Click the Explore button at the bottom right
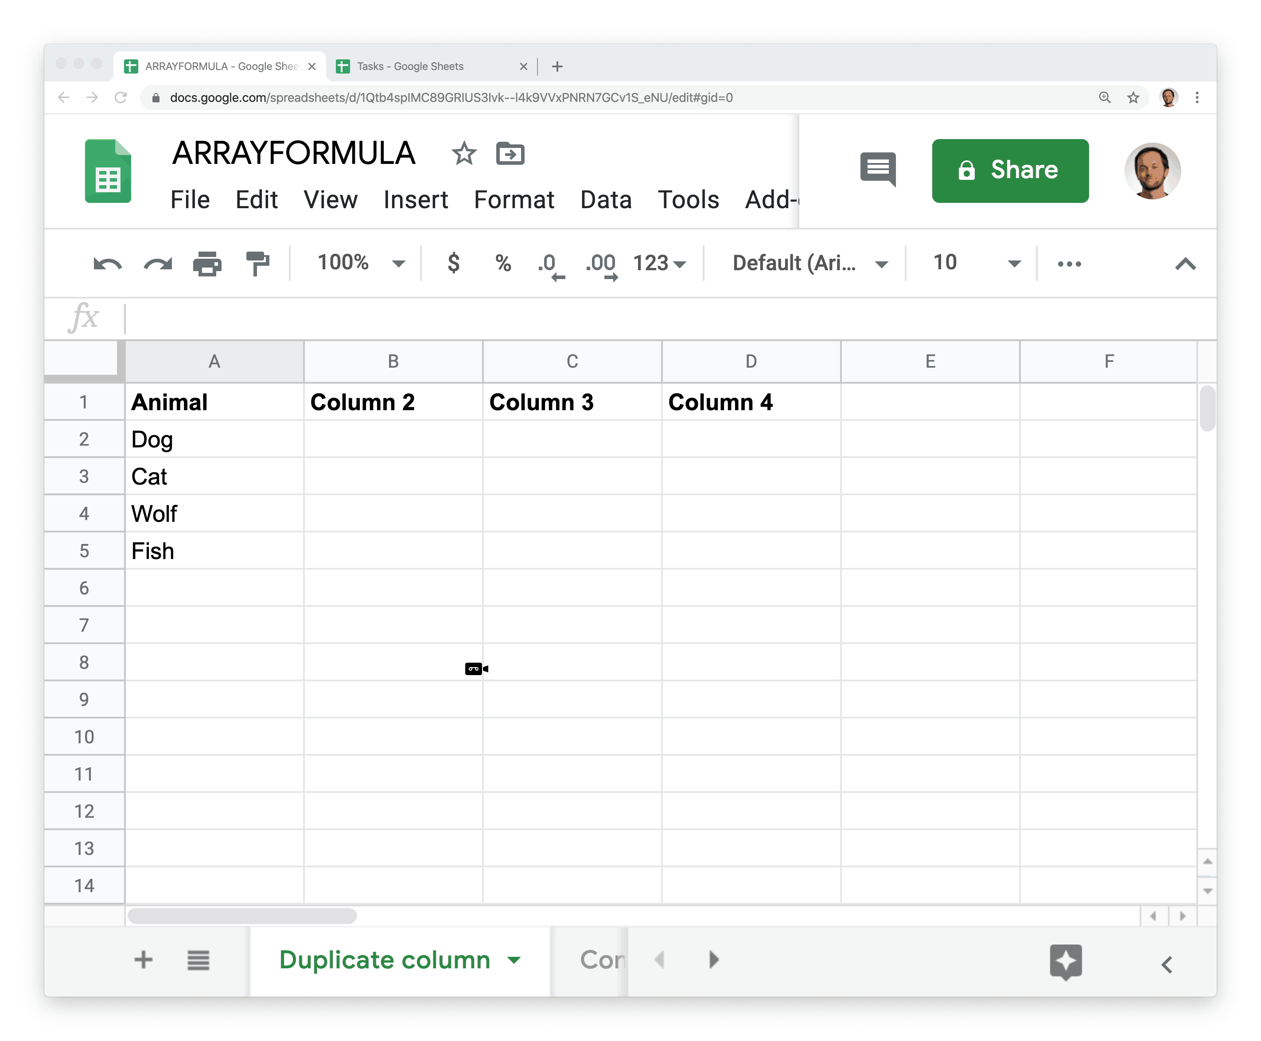 click(x=1066, y=961)
